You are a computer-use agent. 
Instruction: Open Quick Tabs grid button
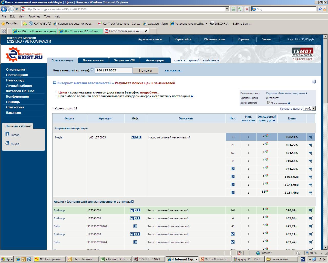click(x=4, y=31)
